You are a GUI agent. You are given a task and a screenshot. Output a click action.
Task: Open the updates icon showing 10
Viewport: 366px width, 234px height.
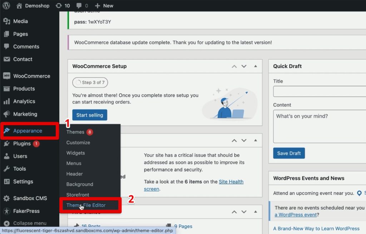click(59, 6)
